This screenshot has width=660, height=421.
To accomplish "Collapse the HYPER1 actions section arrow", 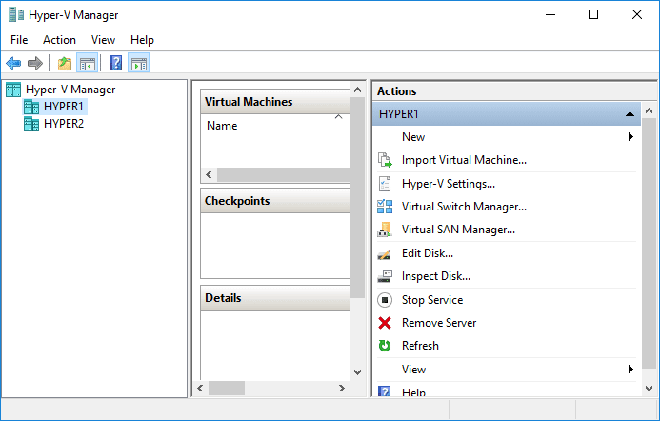I will [x=630, y=114].
